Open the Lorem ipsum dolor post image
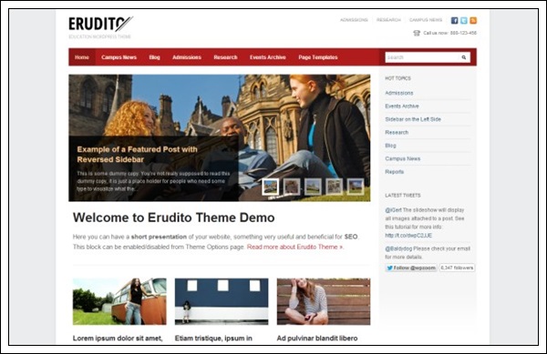The height and width of the screenshot is (354, 547). (x=119, y=301)
